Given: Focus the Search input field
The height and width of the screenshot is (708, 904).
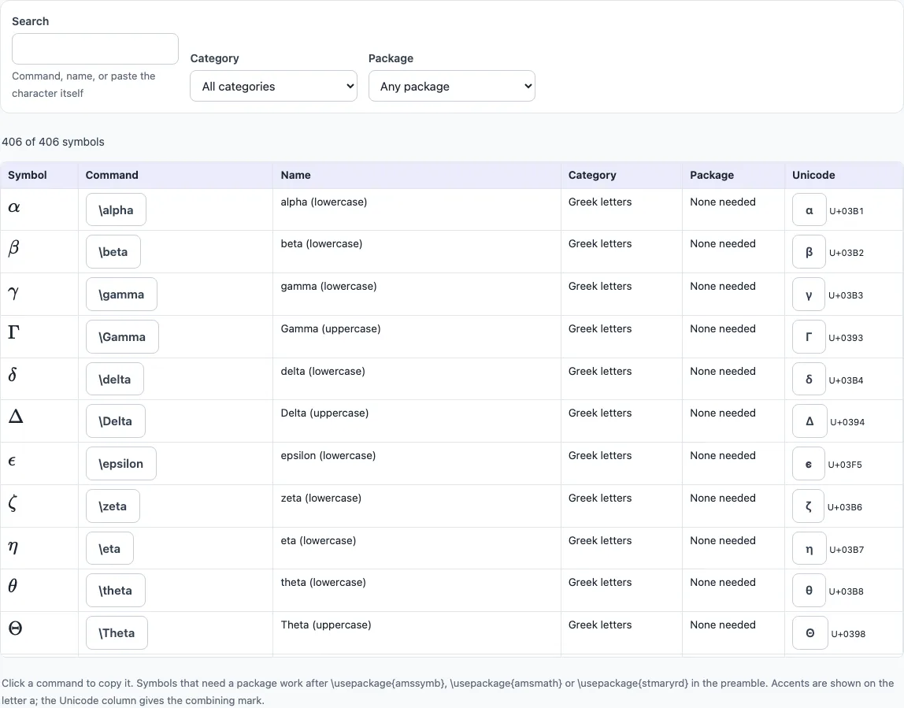Looking at the screenshot, I should pos(95,49).
